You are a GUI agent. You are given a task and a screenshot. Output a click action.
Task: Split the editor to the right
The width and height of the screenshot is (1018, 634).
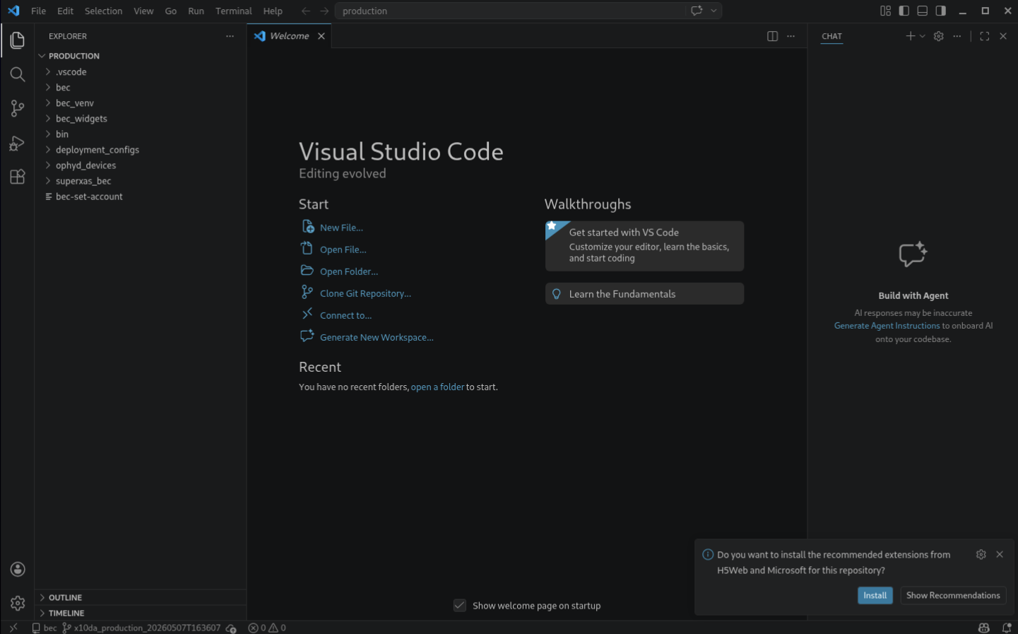(772, 36)
